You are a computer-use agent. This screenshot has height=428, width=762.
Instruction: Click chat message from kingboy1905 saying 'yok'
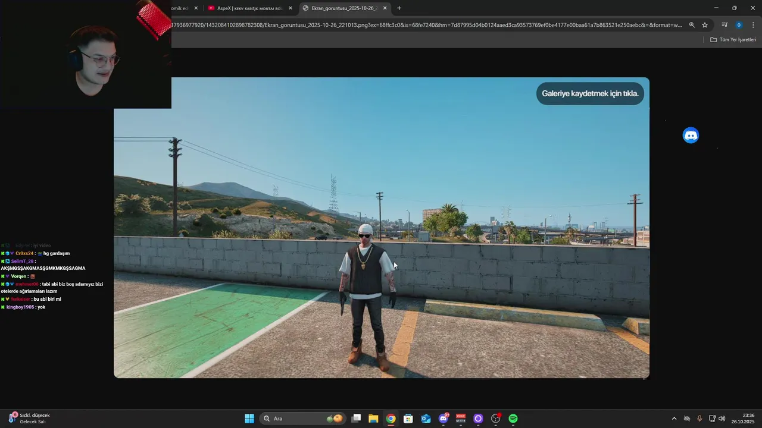click(23, 307)
